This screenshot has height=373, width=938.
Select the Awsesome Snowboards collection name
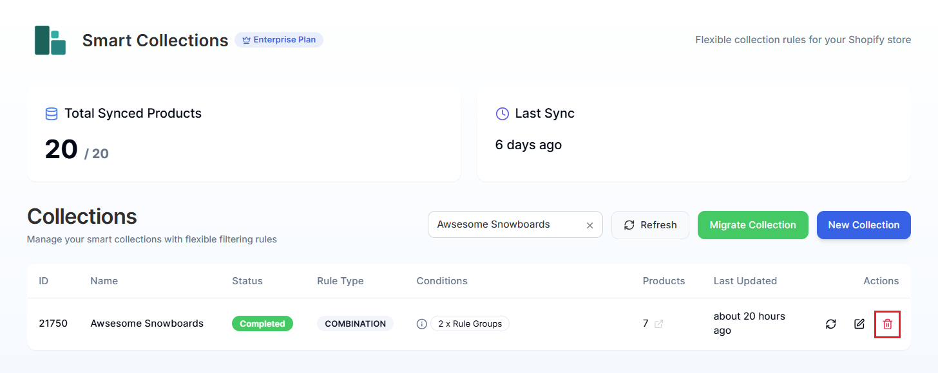147,323
